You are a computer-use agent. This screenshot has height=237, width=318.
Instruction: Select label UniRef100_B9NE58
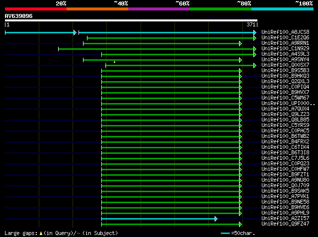[x=285, y=202]
